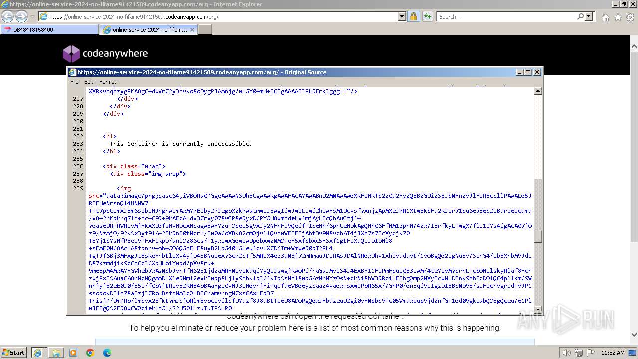Open the Tools gear icon
Viewport: 638px width, 359px height.
pyautogui.click(x=630, y=17)
